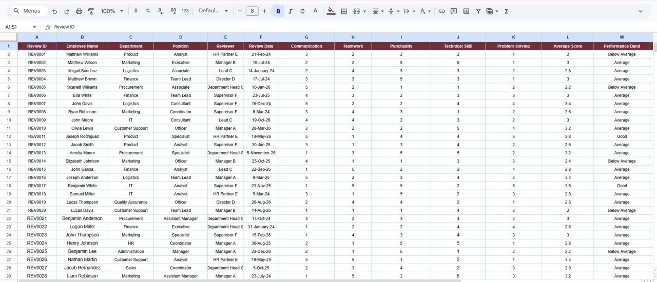Click the Average Score header cell
657x282 pixels.
coord(568,46)
